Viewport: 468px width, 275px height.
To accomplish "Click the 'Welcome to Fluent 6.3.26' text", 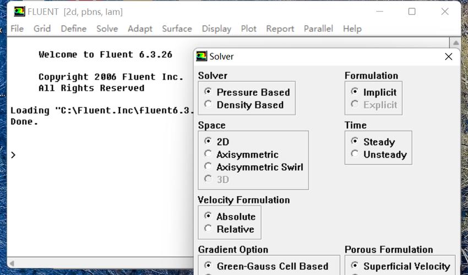I will click(105, 54).
